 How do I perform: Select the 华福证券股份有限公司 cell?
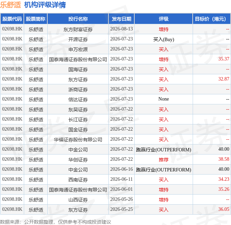tap(78, 140)
